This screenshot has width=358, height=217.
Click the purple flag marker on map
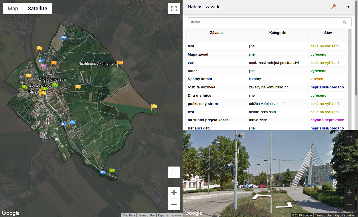click(43, 66)
